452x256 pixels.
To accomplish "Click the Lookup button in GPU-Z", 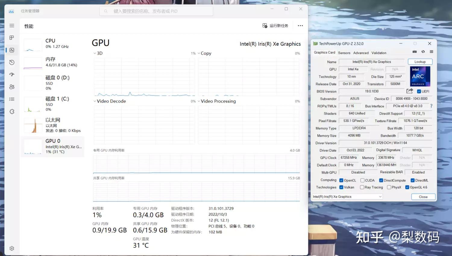I will pos(420,61).
